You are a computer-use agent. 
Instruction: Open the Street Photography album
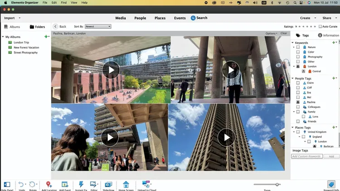click(x=25, y=53)
